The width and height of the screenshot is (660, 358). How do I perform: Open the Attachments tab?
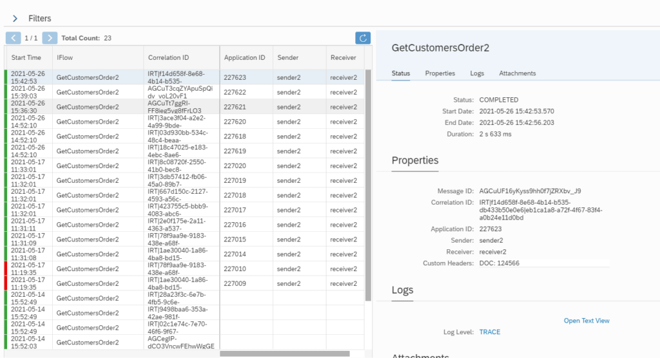(x=518, y=73)
